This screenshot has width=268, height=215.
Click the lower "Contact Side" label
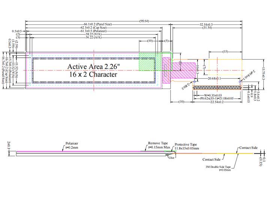tap(211, 159)
